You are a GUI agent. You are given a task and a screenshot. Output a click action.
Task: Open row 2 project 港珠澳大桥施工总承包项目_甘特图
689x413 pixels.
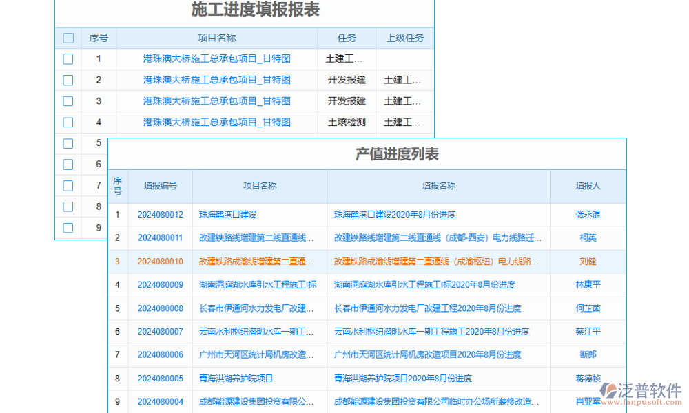[x=216, y=80]
